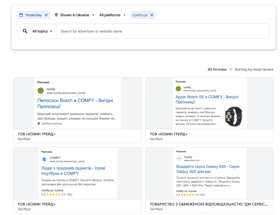Open the Пилососи Bosch в COMFY ad headline
Image resolution: width=280 pixels, height=215 pixels.
tap(75, 103)
